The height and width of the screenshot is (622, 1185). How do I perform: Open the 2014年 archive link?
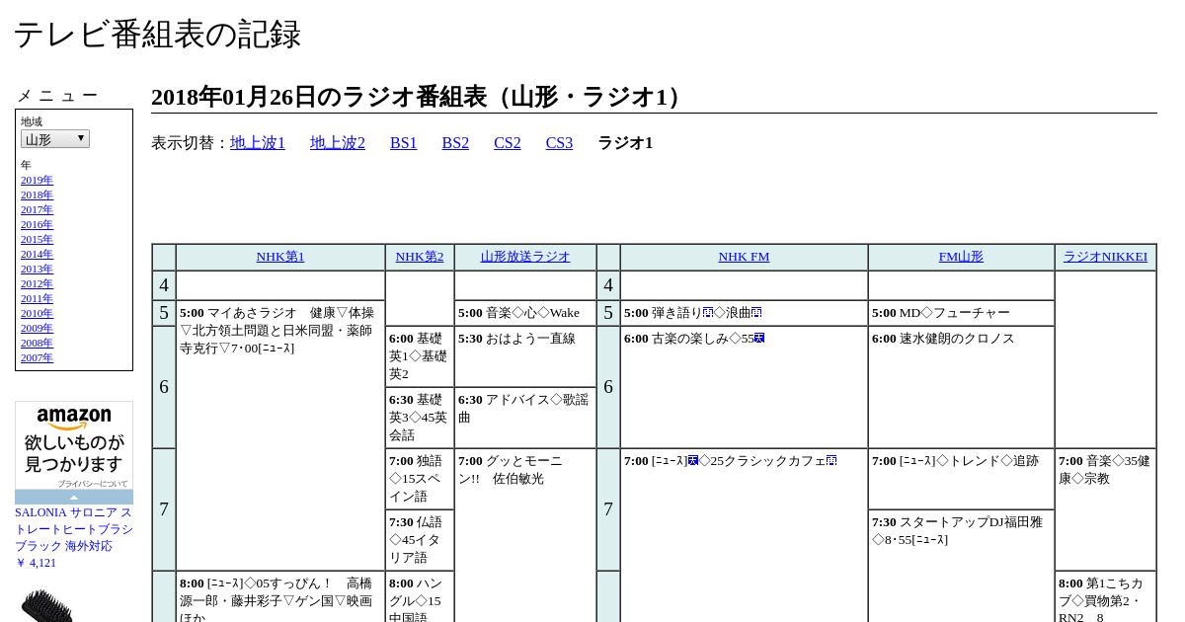coord(37,255)
